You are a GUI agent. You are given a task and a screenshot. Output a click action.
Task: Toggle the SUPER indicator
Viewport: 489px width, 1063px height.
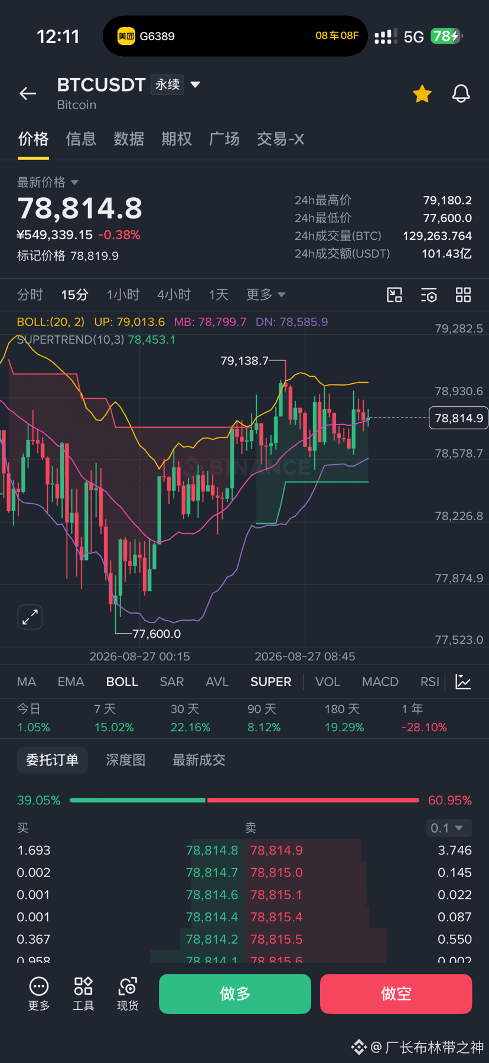(271, 682)
